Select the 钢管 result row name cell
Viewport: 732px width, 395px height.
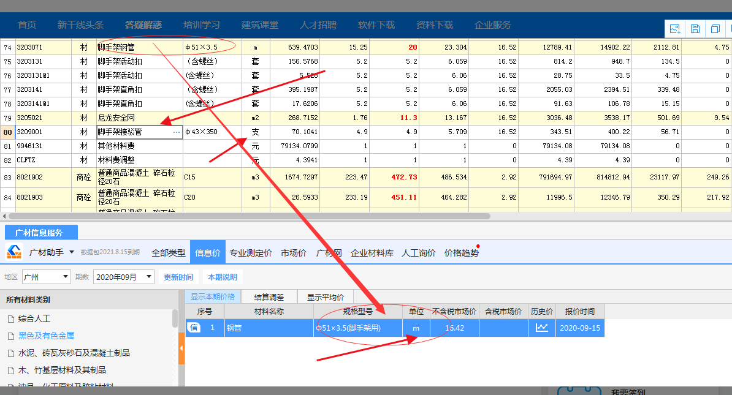269,328
